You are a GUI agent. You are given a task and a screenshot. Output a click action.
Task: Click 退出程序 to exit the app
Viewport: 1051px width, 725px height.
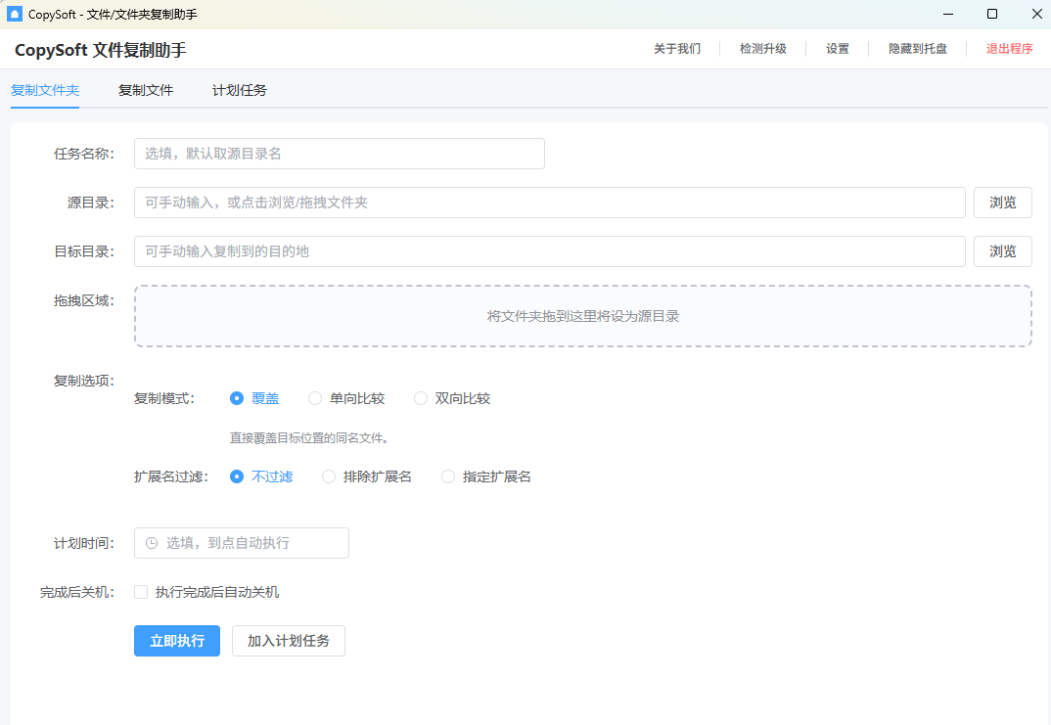1010,49
